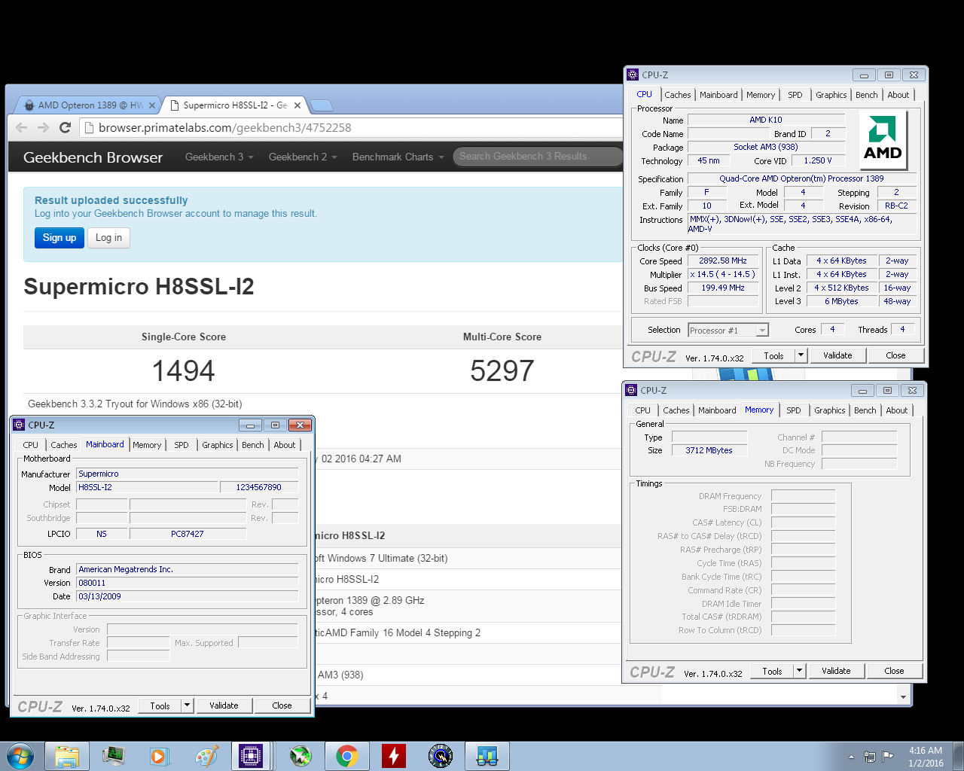Click Tools in top-right CPU-Z window
Screen dimensions: 964x771
[773, 355]
